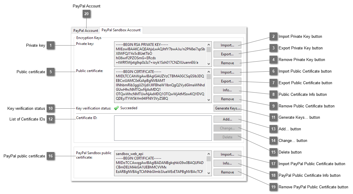Click the Public certificate scroll up arrow
Screen dimensions: 353x194
point(209,72)
